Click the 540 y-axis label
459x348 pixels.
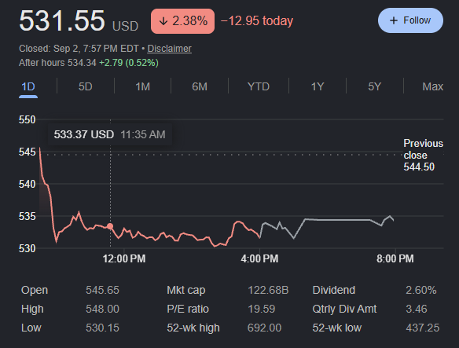click(x=27, y=184)
